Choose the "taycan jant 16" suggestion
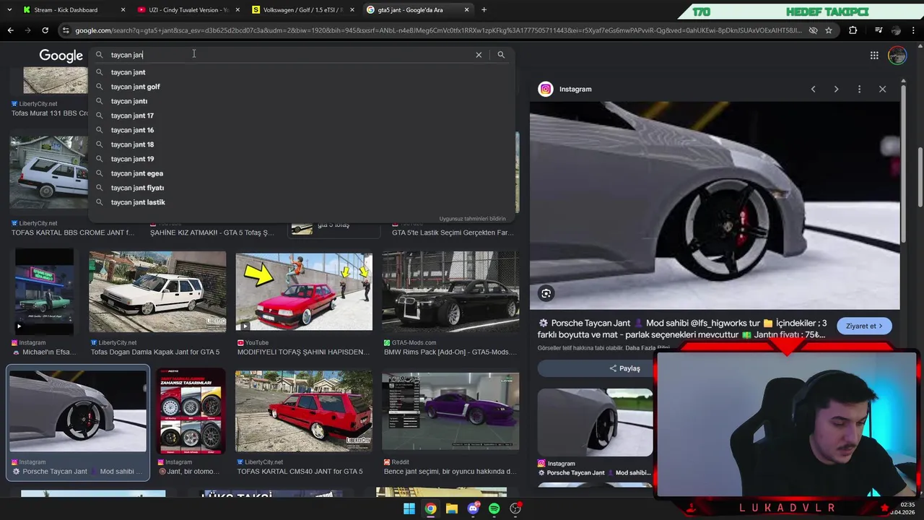 click(x=302, y=130)
